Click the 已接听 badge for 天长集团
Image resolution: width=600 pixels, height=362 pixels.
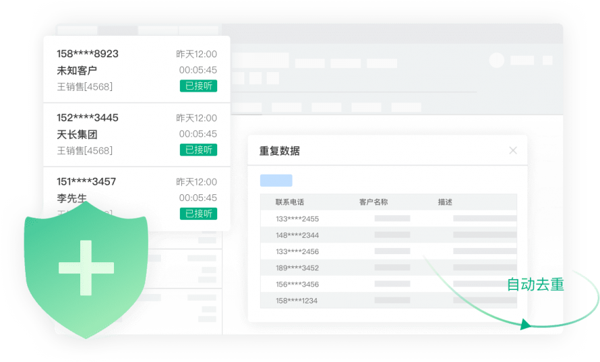[x=199, y=150]
